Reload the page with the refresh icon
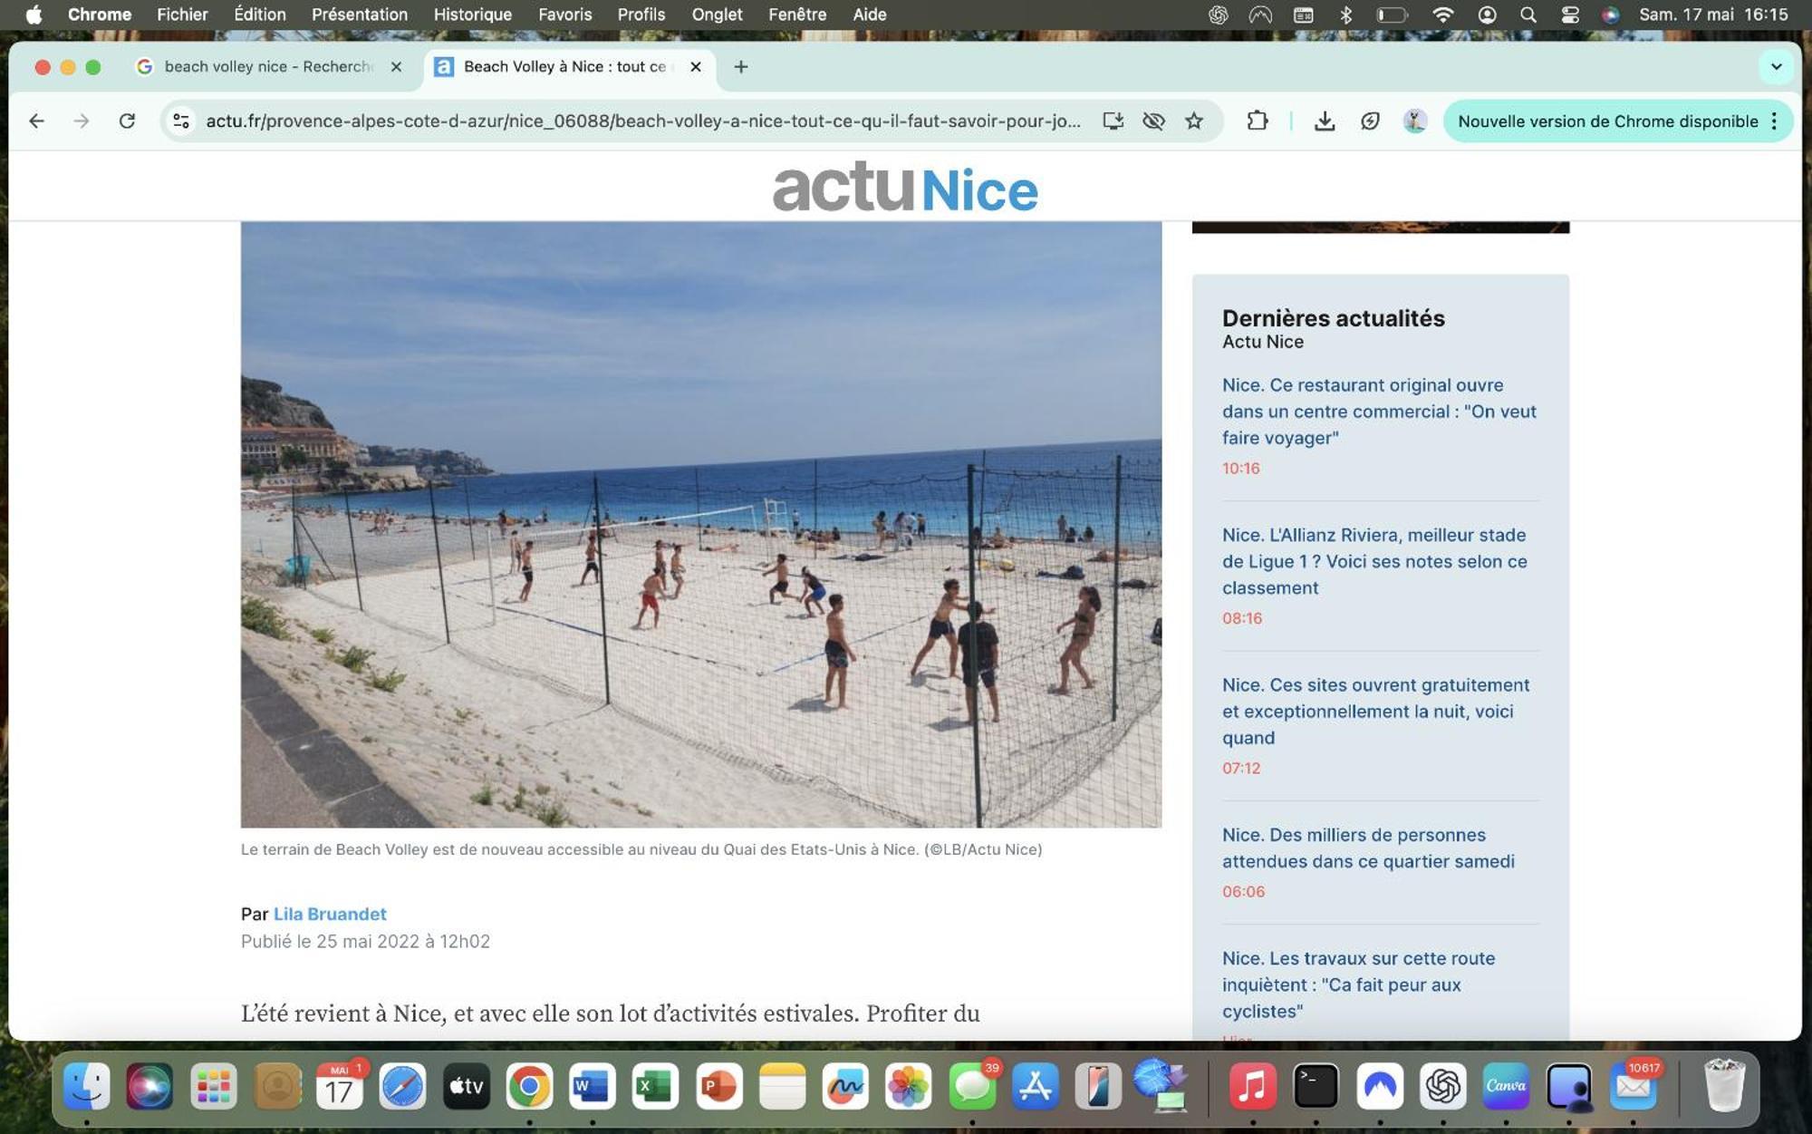This screenshot has height=1134, width=1812. point(127,121)
